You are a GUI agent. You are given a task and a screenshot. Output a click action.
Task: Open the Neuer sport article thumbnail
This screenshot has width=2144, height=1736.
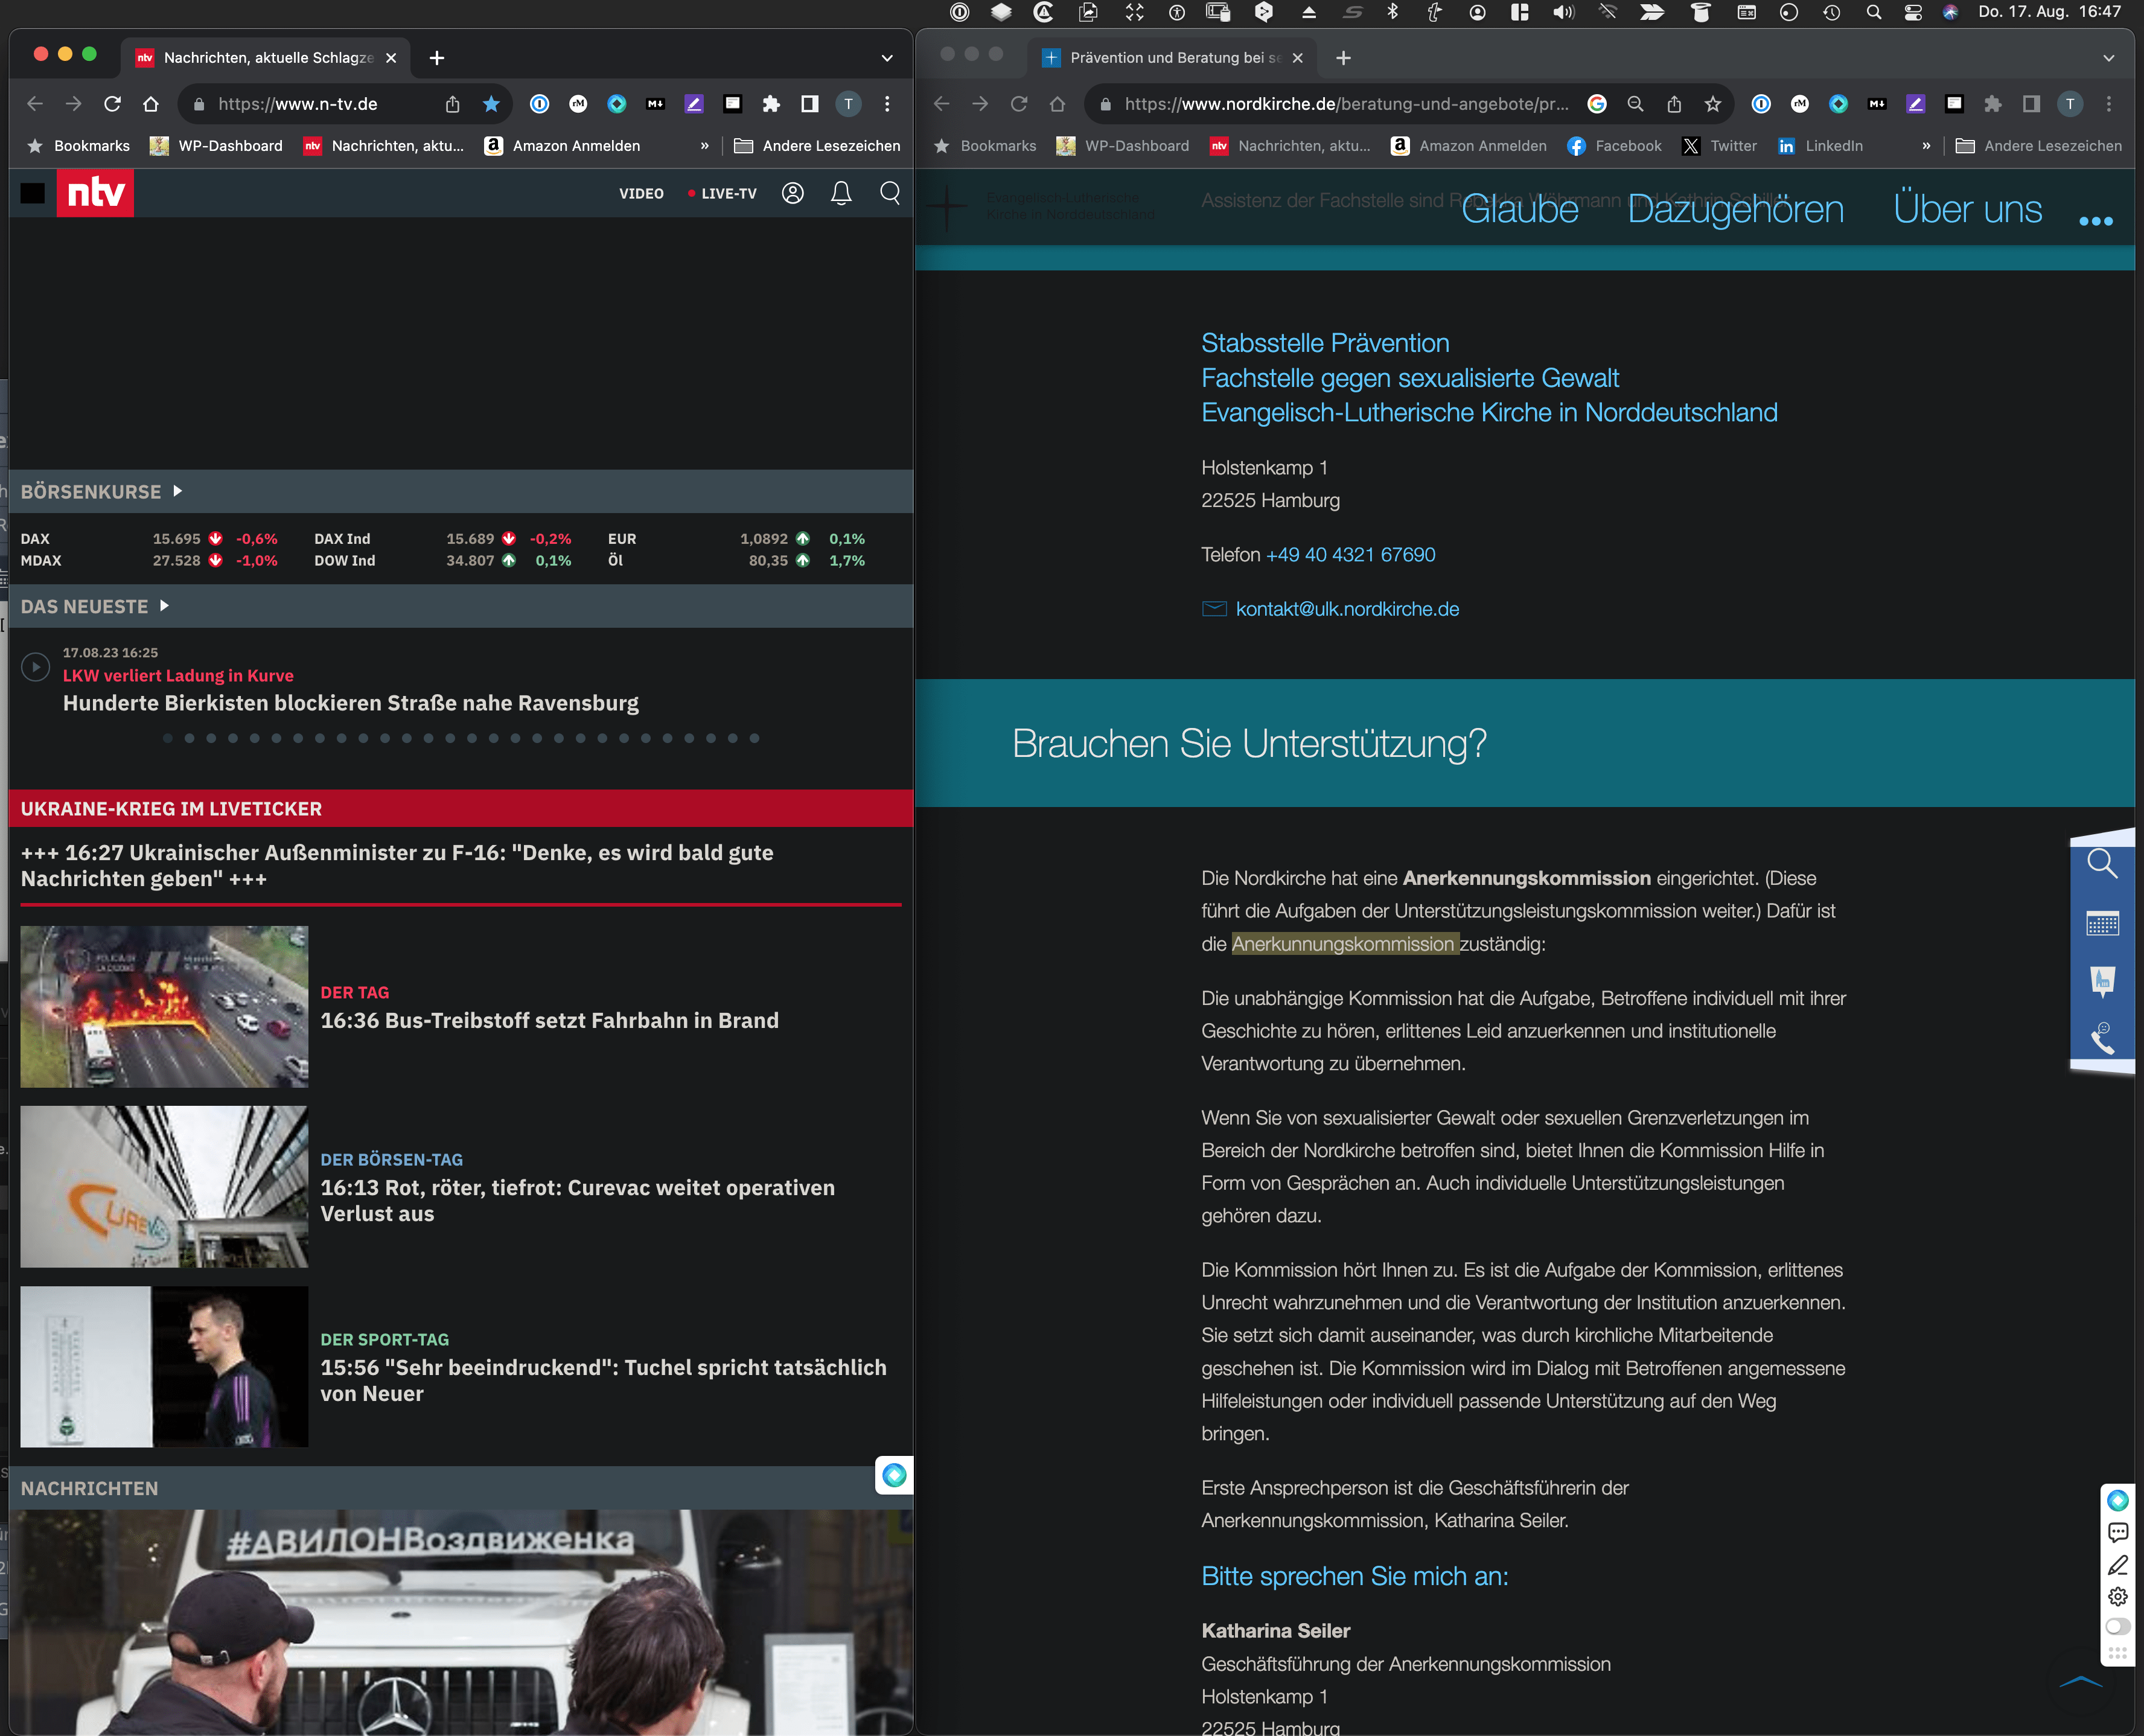[x=165, y=1366]
